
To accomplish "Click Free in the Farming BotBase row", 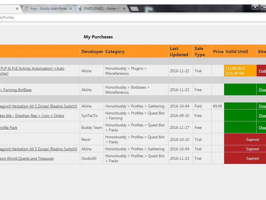I will [198, 90].
